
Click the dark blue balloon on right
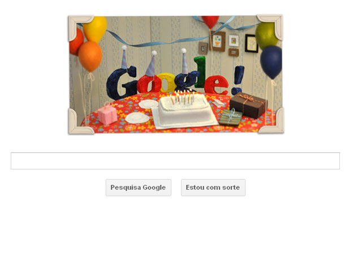(x=271, y=62)
